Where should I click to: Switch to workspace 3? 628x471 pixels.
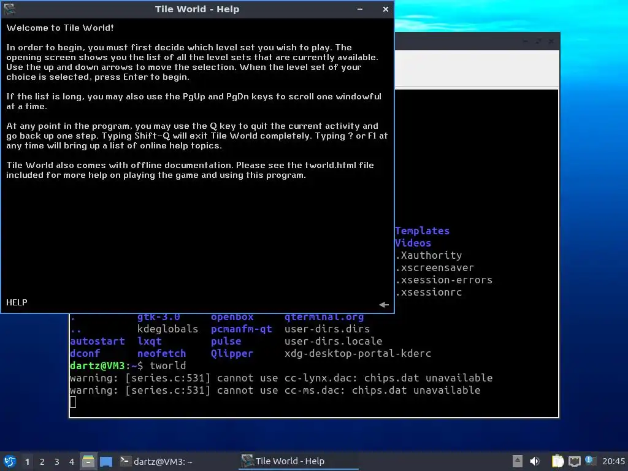point(57,462)
